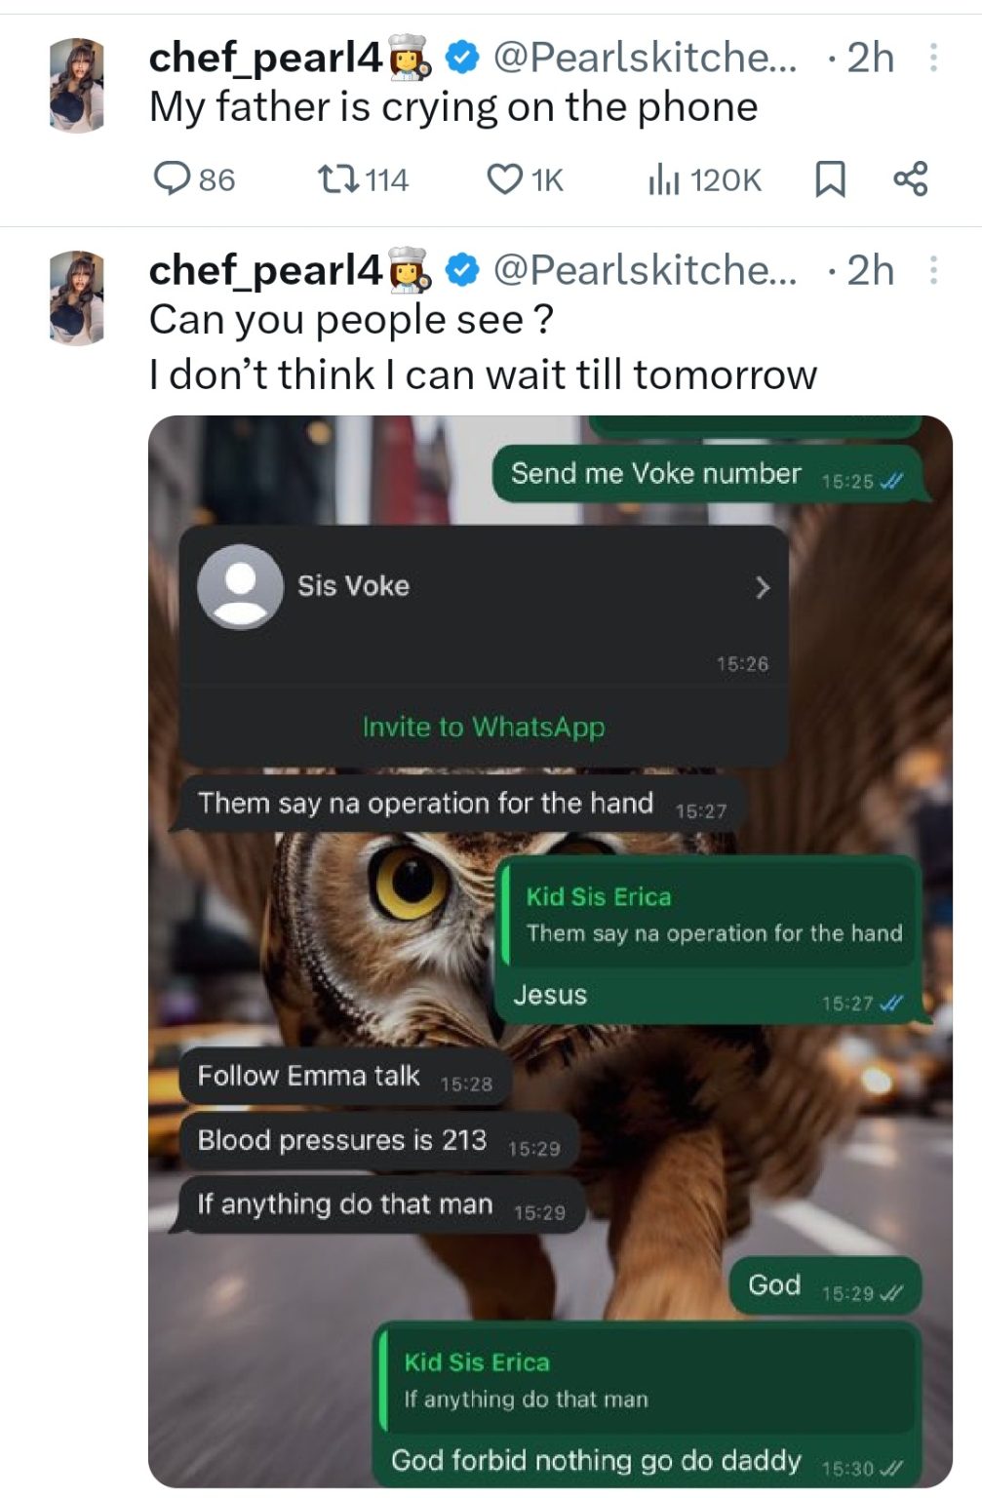Reply to the crying father tweet
The height and width of the screenshot is (1498, 982).
click(x=173, y=178)
